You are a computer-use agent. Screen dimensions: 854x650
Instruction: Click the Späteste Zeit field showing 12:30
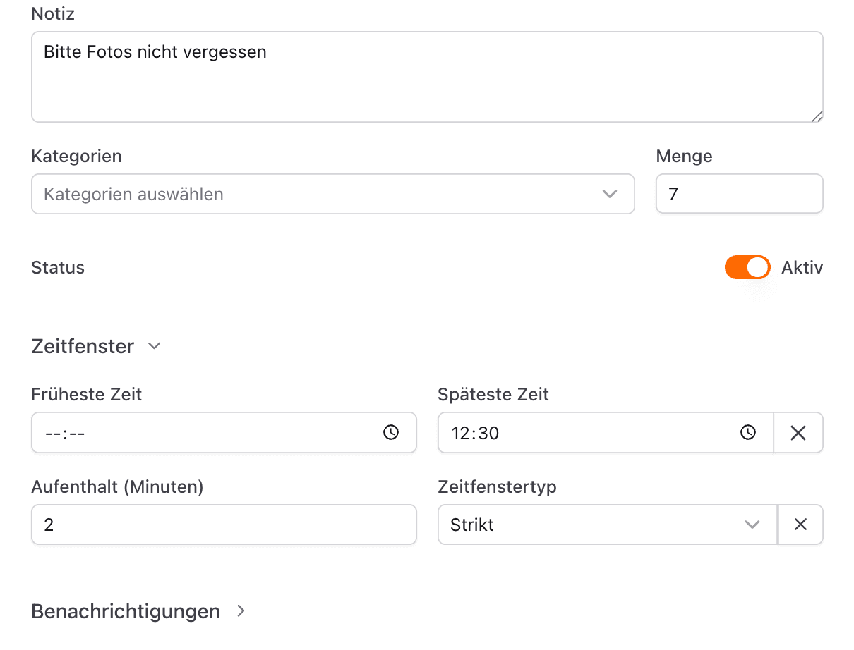point(593,432)
